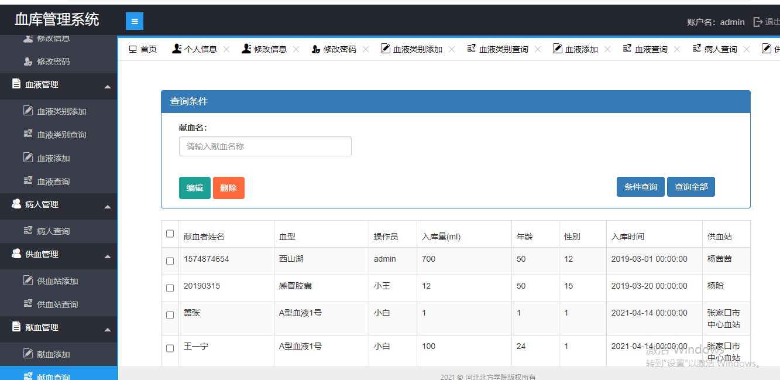Click the 血液类别查询 tab list icon
780x380 pixels.
tap(472, 49)
